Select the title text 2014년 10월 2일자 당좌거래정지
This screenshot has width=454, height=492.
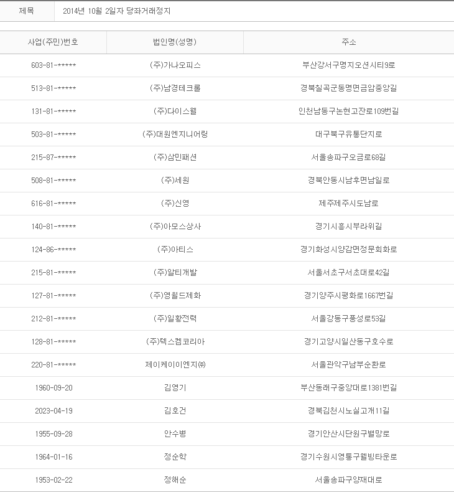coord(117,11)
